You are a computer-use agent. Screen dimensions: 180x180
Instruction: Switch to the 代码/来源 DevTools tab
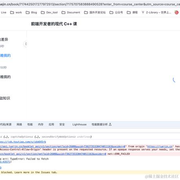pos(5,124)
